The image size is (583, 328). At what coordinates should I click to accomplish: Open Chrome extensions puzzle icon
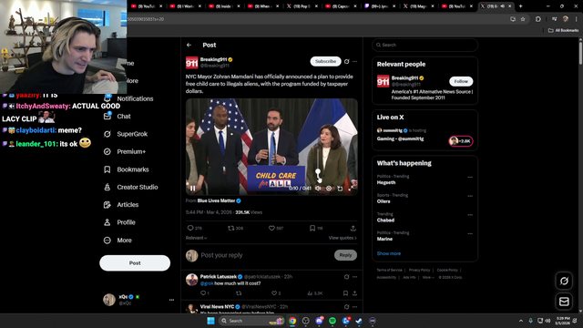[538, 19]
